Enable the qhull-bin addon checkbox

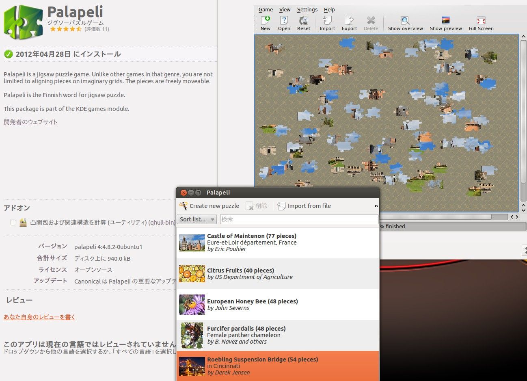tap(13, 223)
